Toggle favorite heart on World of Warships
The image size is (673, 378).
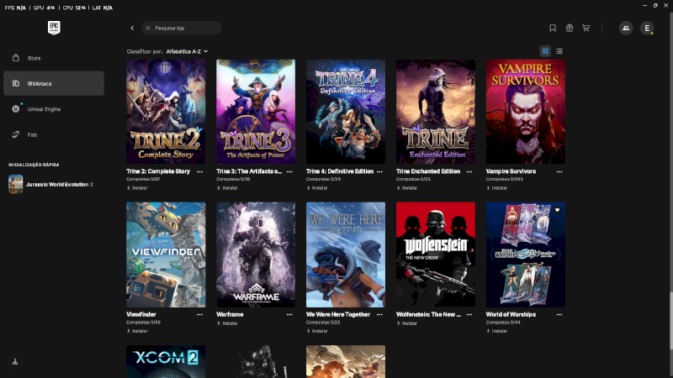557,210
